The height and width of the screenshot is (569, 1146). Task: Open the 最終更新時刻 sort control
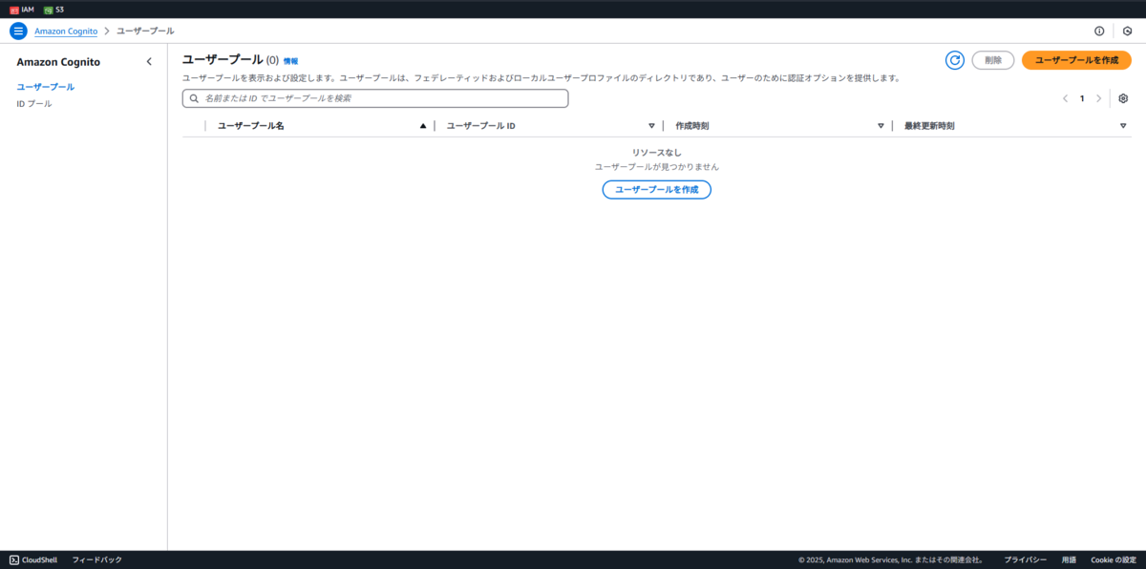1123,124
